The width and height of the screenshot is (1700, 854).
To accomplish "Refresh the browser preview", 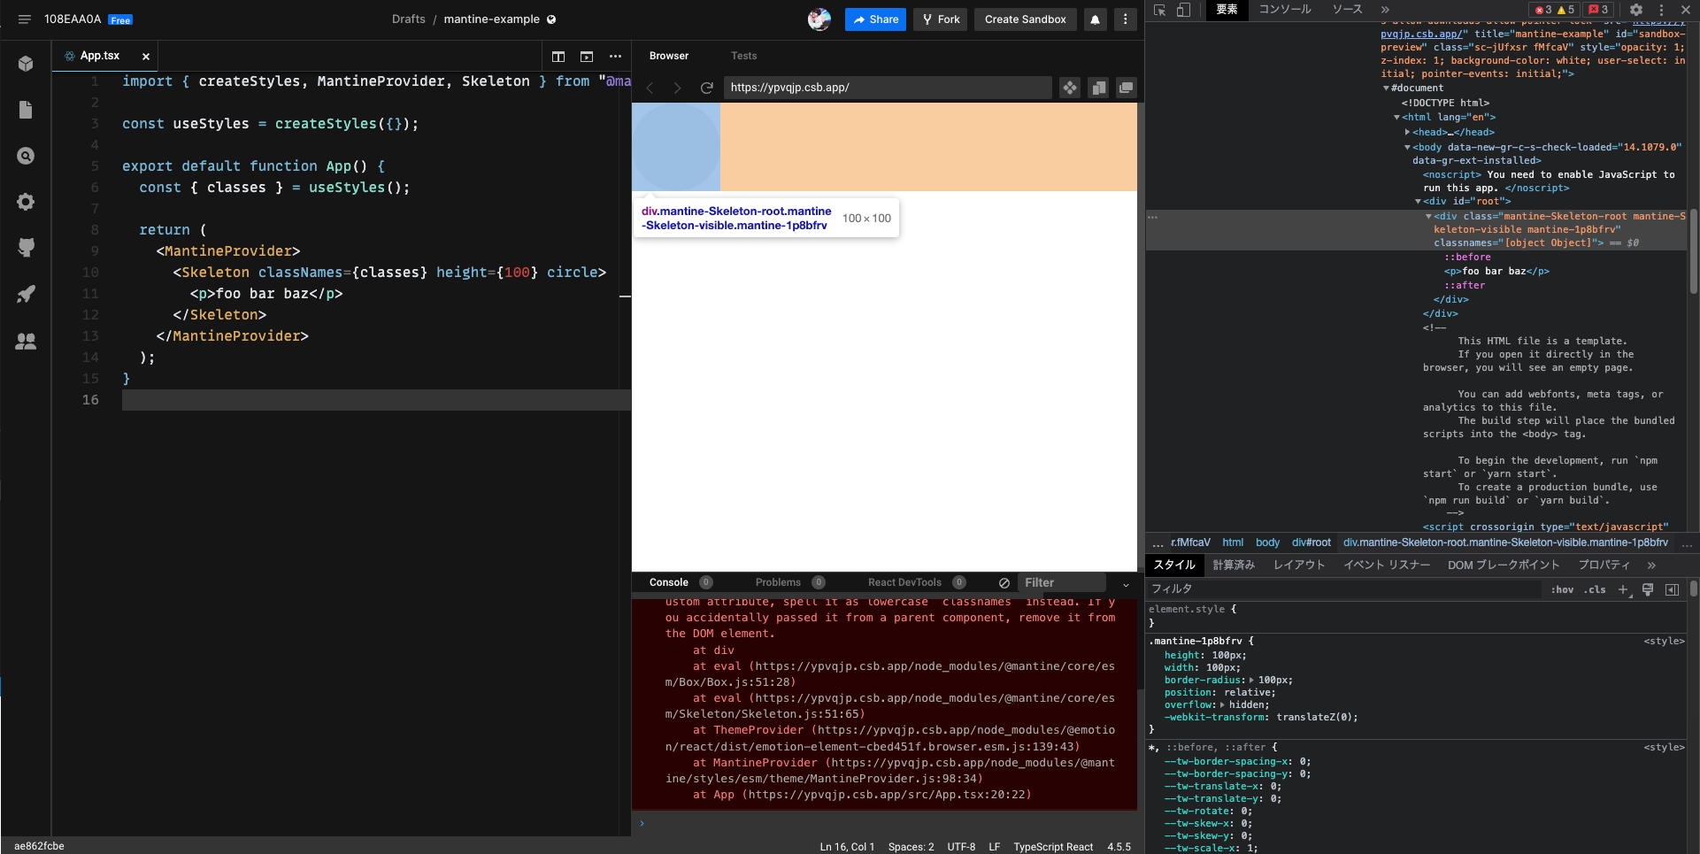I will [706, 88].
